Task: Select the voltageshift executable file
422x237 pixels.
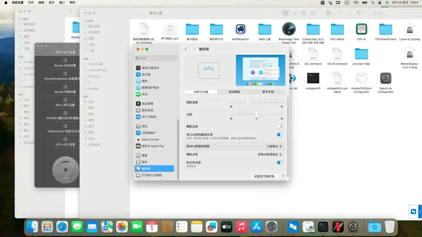Action: [x=313, y=78]
